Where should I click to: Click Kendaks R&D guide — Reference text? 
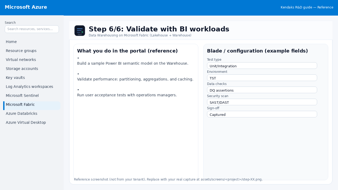[x=307, y=7]
